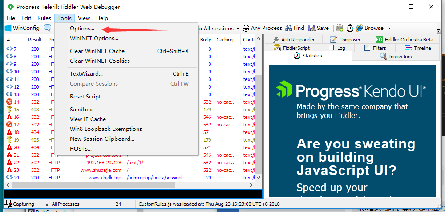Click the WinConfig Windows icon
Viewport: 445px width, 212px height.
pyautogui.click(x=8, y=28)
